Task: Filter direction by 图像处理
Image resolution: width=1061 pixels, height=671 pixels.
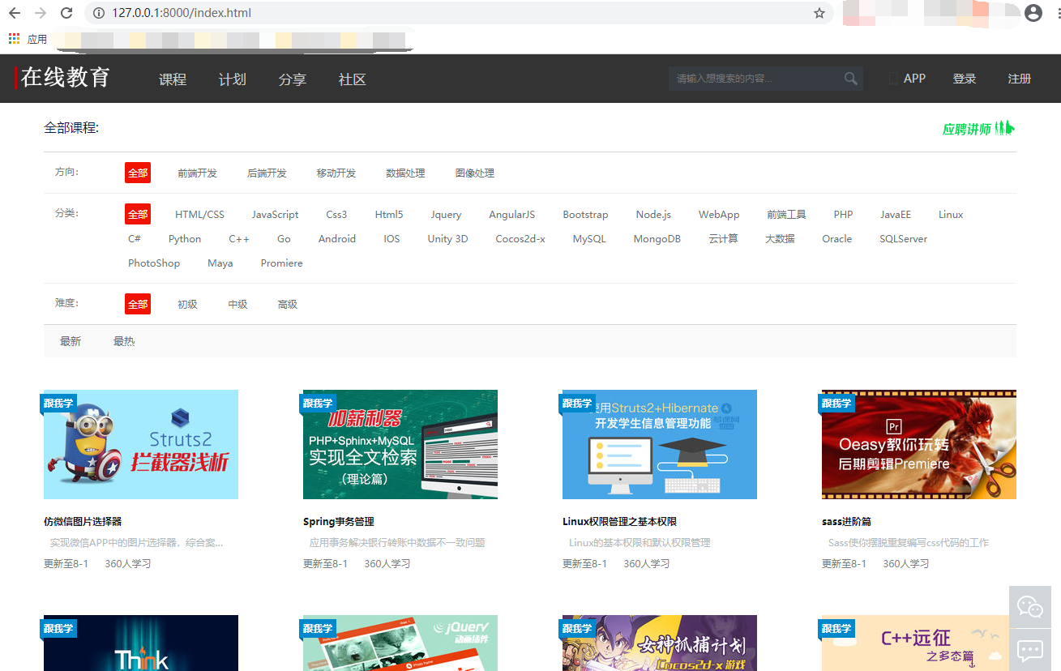Action: click(x=475, y=173)
